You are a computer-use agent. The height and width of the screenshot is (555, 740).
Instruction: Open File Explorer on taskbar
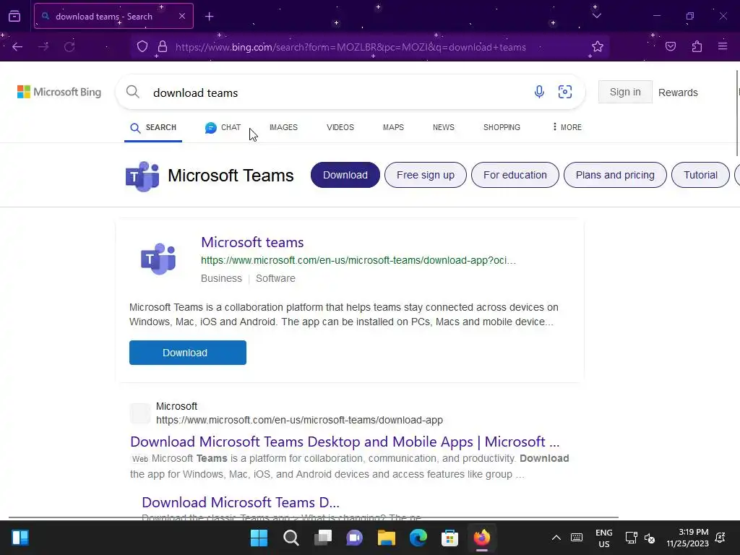[386, 538]
